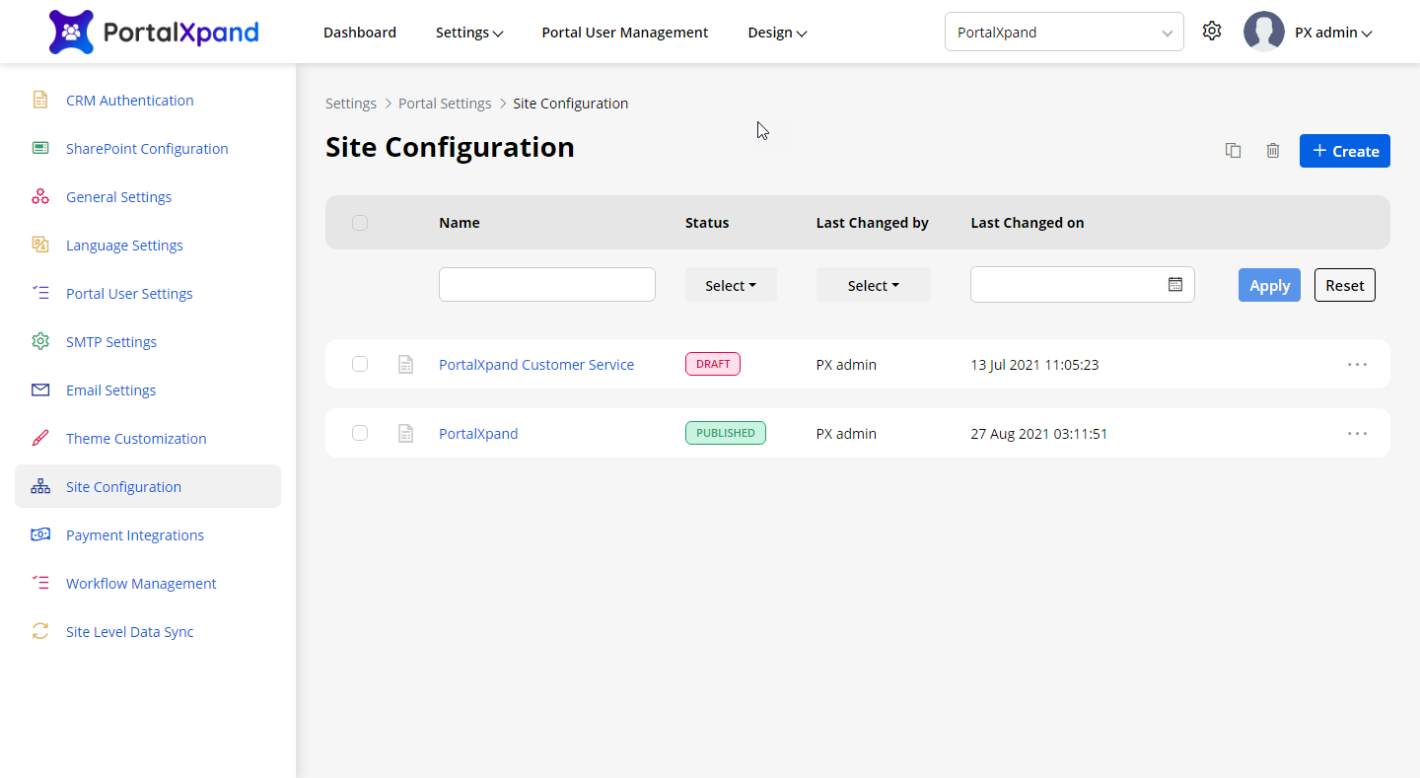This screenshot has width=1420, height=778.
Task: Click the SMTP Settings gear icon
Action: point(40,342)
